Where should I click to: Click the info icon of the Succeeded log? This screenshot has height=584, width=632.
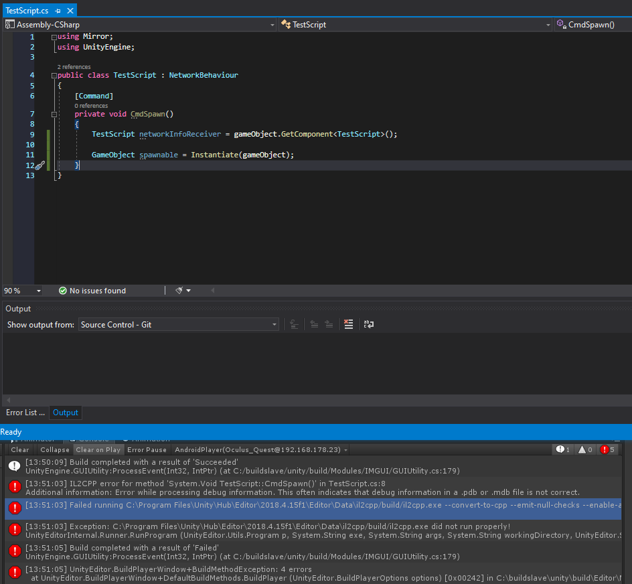coord(15,466)
